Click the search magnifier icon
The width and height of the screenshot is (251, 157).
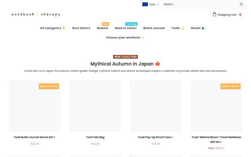(241, 4)
